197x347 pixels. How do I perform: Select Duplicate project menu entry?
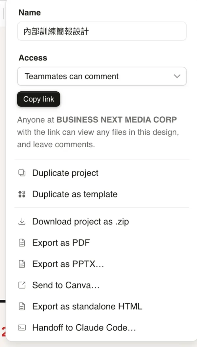pos(65,173)
